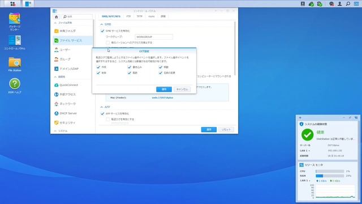Toggle the enable SMB service checkbox
Screen dimensions: 362x204
click(102, 31)
